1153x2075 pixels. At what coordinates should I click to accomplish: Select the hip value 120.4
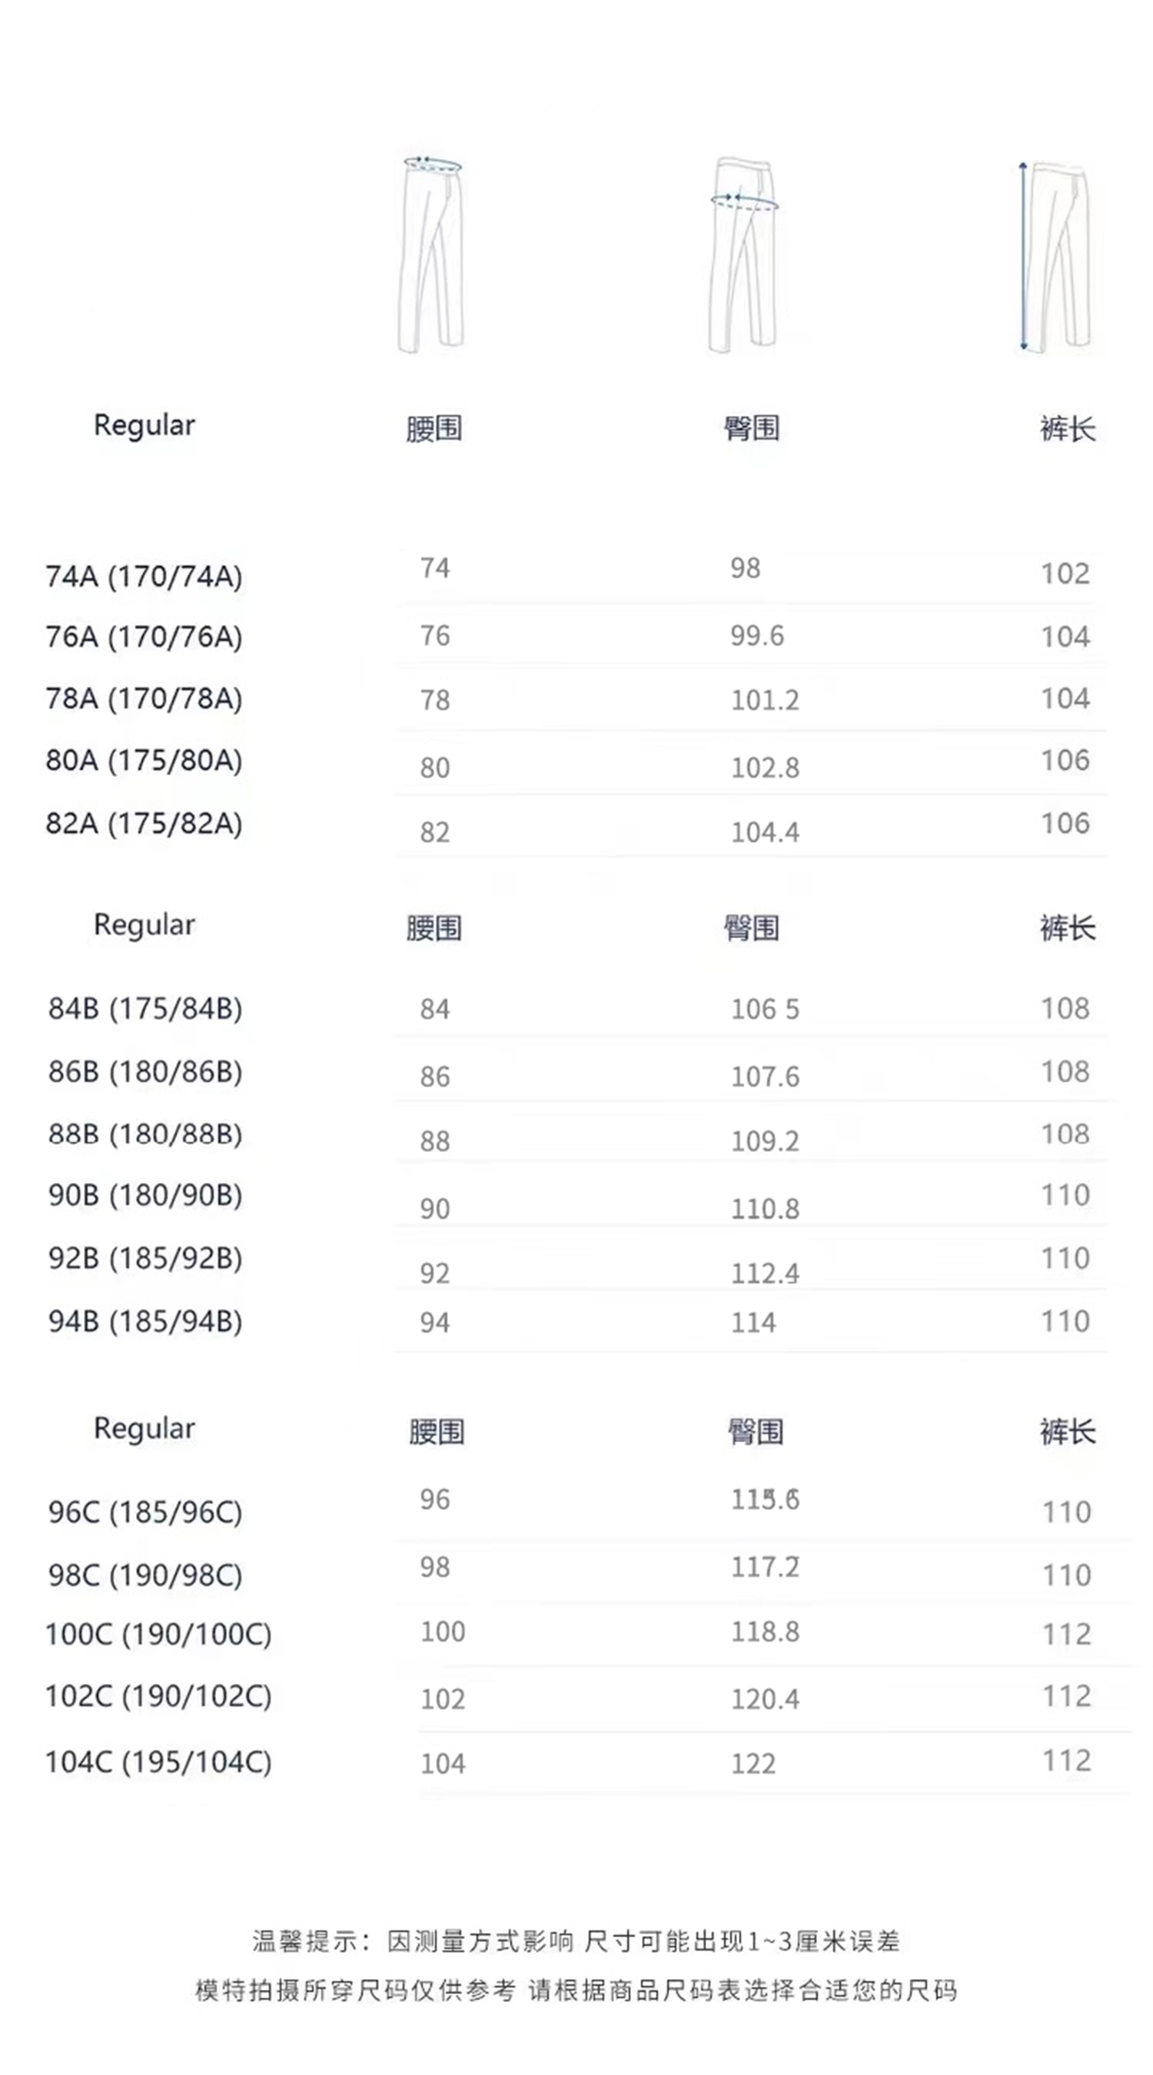[765, 1699]
